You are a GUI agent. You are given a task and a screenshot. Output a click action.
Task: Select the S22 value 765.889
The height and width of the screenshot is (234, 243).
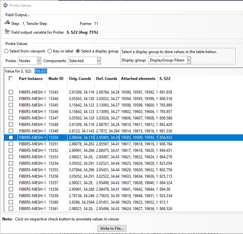[166, 105]
